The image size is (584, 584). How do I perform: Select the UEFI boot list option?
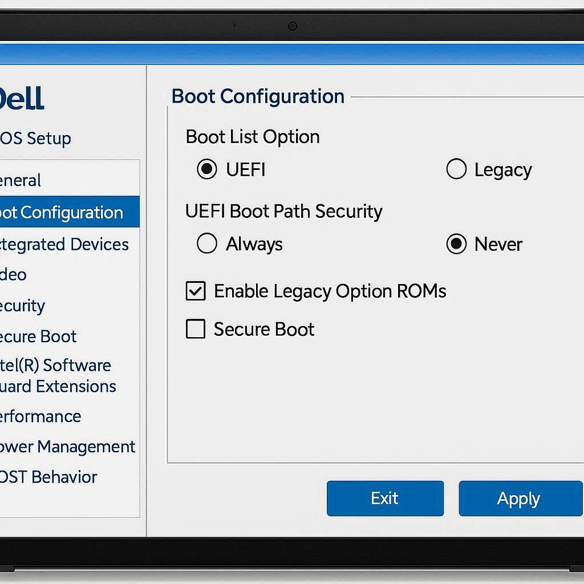tap(206, 169)
